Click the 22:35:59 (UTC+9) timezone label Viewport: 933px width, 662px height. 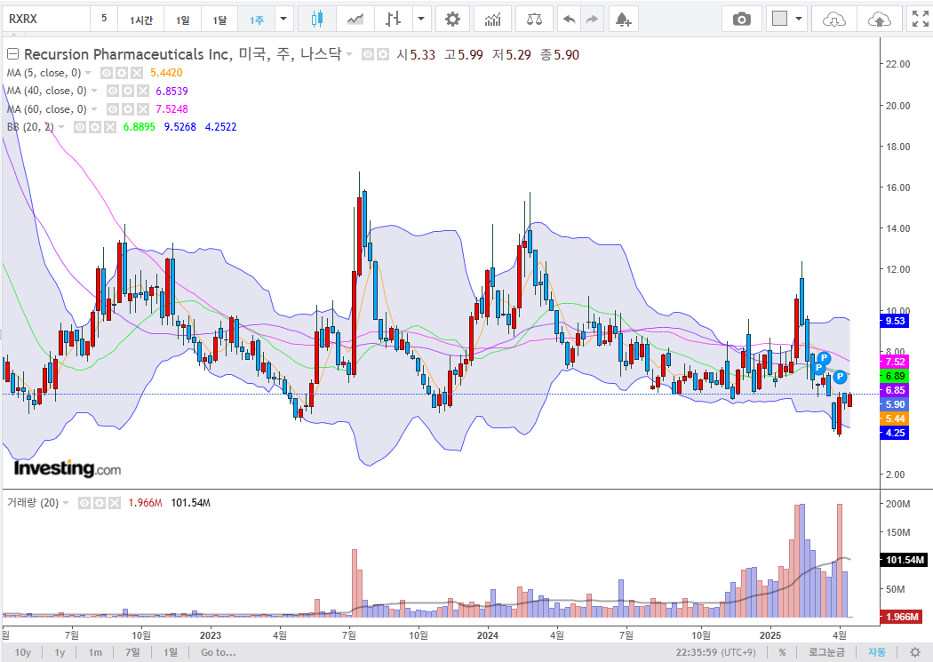click(x=715, y=652)
